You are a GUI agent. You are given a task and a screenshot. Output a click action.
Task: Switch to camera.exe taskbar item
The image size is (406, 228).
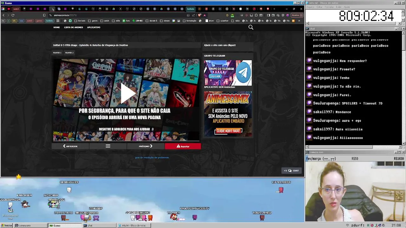tap(31, 225)
